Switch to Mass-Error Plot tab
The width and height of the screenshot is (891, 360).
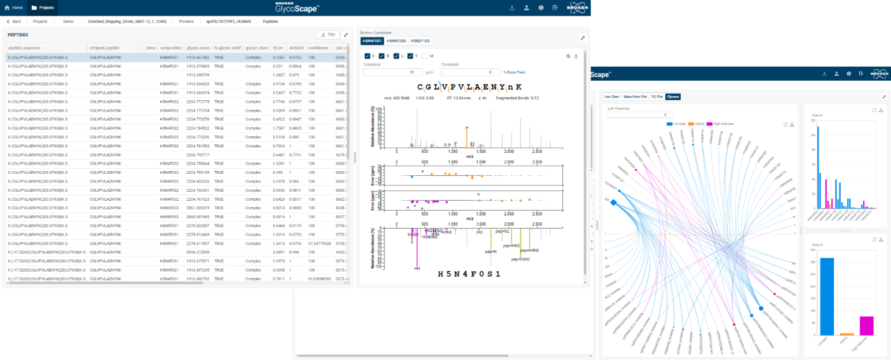coord(635,97)
